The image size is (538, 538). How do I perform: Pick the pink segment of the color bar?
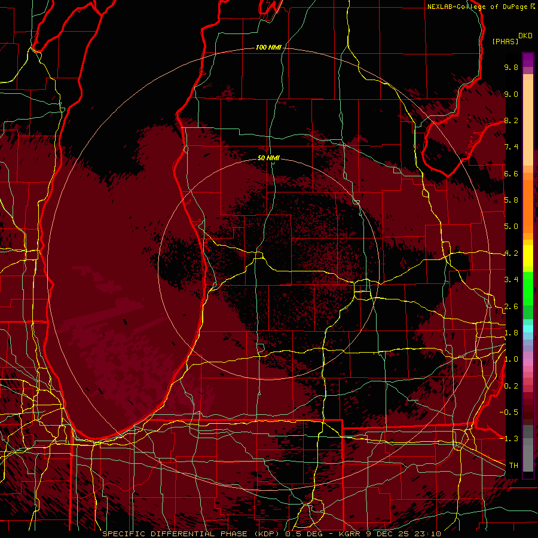528,362
